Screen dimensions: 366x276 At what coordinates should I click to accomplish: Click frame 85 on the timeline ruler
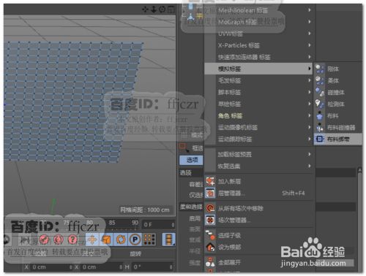[112, 223]
